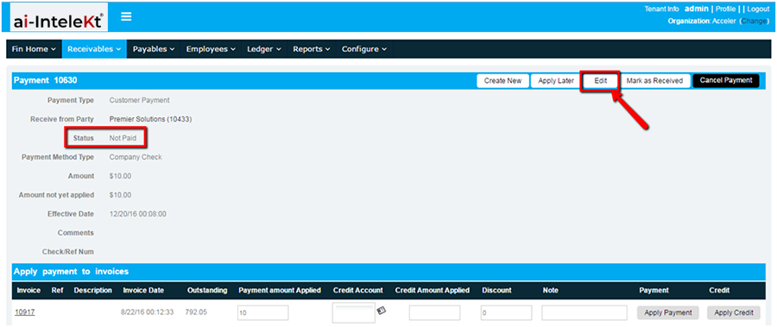The height and width of the screenshot is (327, 777).
Task: Expand the Ledger menu
Action: click(x=264, y=49)
